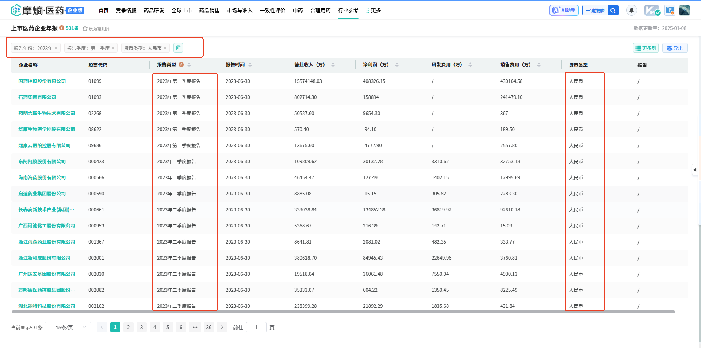The image size is (701, 348).
Task: Sort by 净利润 column
Action: coord(397,65)
